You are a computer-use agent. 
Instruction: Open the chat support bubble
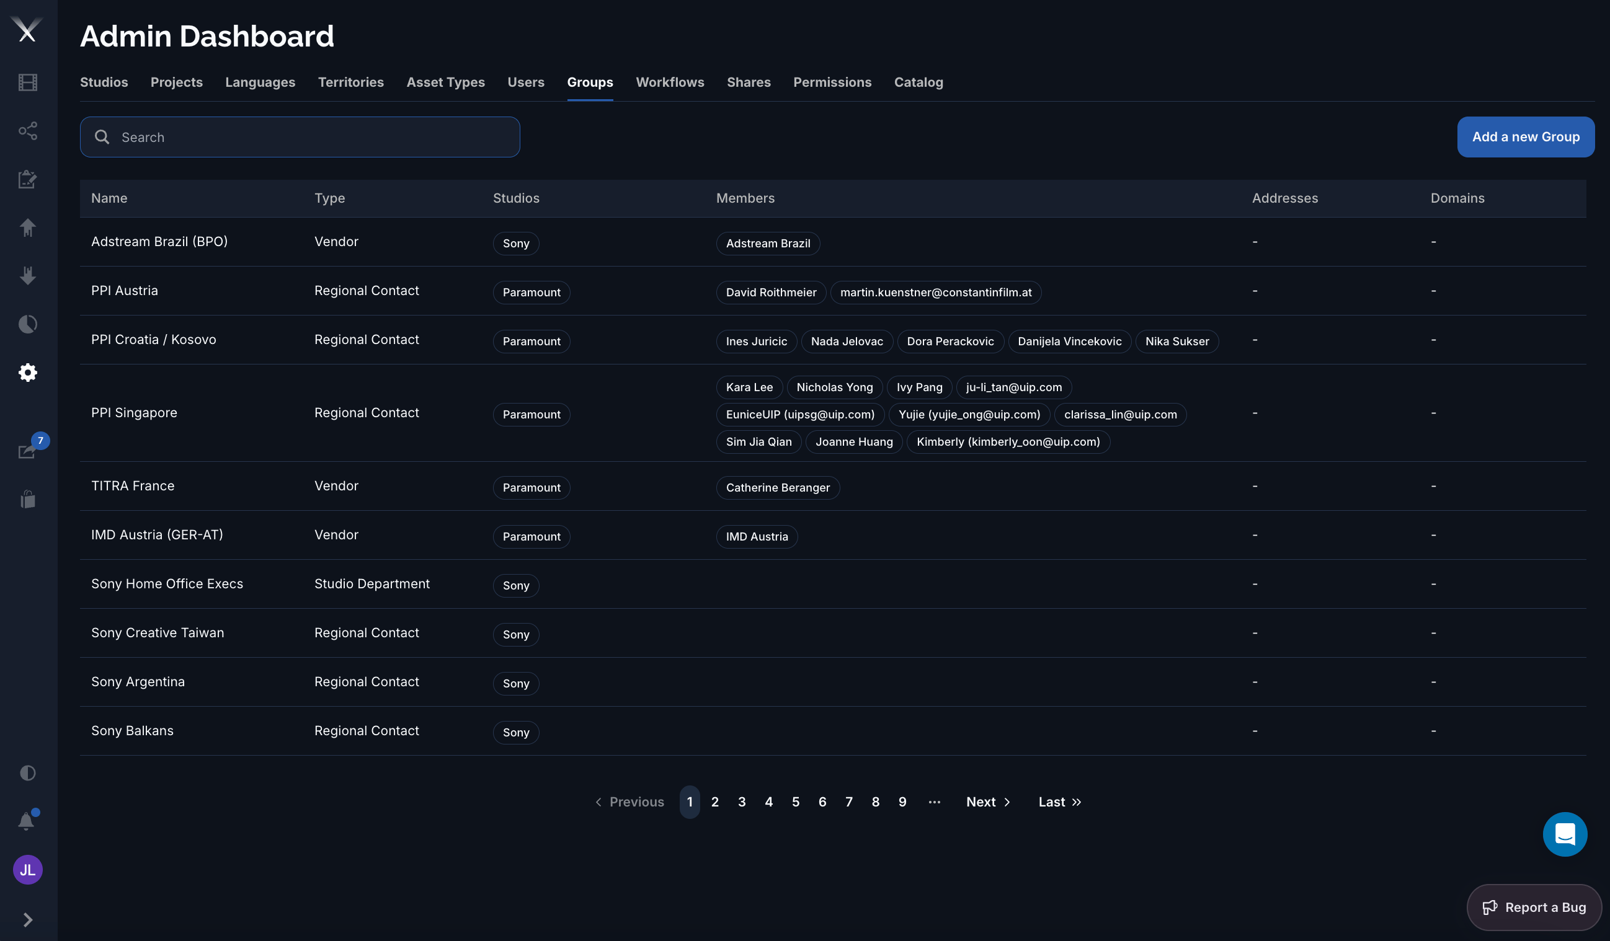(1565, 834)
